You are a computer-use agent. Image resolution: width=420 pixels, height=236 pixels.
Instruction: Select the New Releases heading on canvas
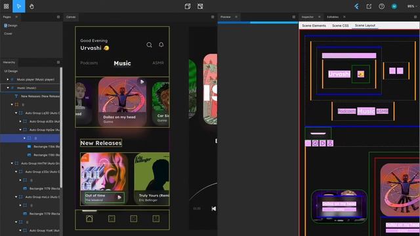click(x=101, y=143)
